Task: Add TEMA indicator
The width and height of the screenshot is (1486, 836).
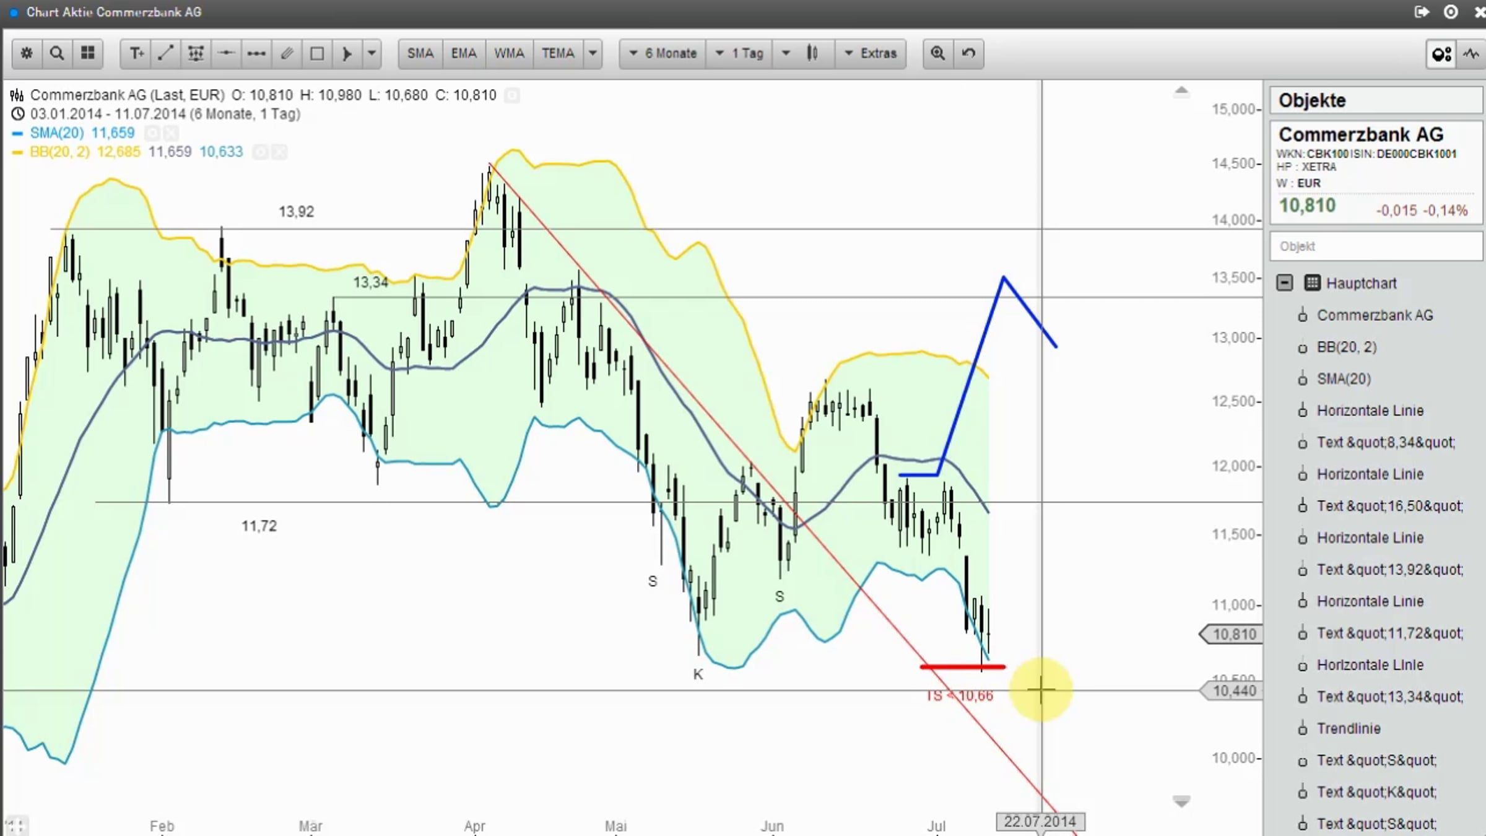Action: [558, 53]
